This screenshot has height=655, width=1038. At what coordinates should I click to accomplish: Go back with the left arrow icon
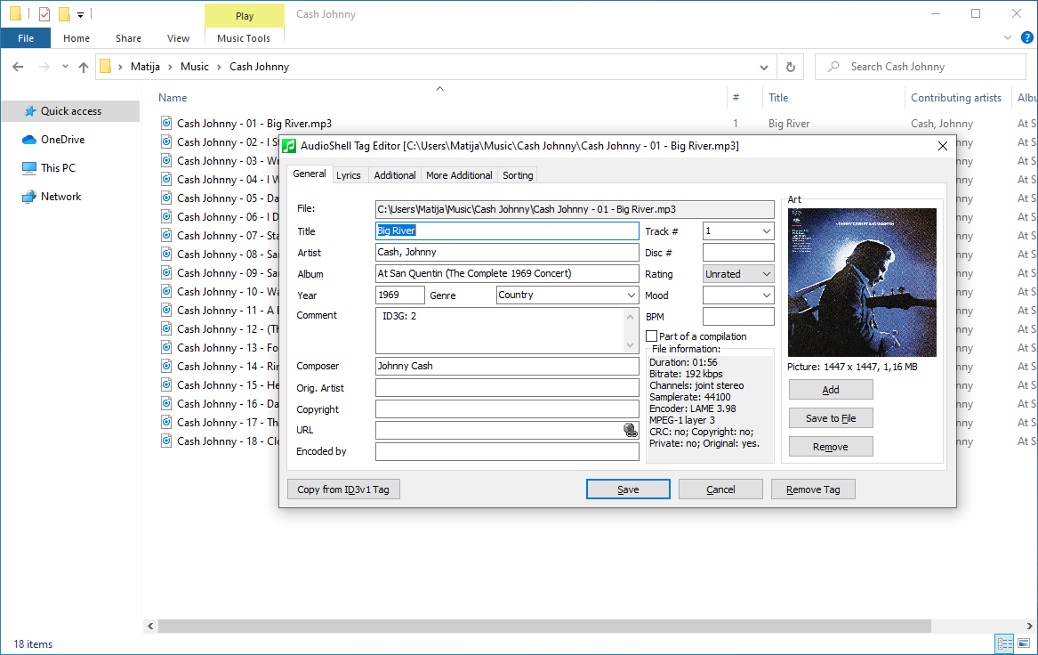point(18,67)
